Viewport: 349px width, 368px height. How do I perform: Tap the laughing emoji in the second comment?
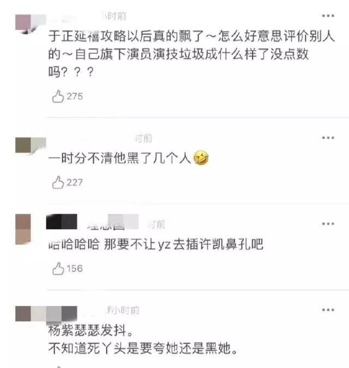pyautogui.click(x=201, y=157)
